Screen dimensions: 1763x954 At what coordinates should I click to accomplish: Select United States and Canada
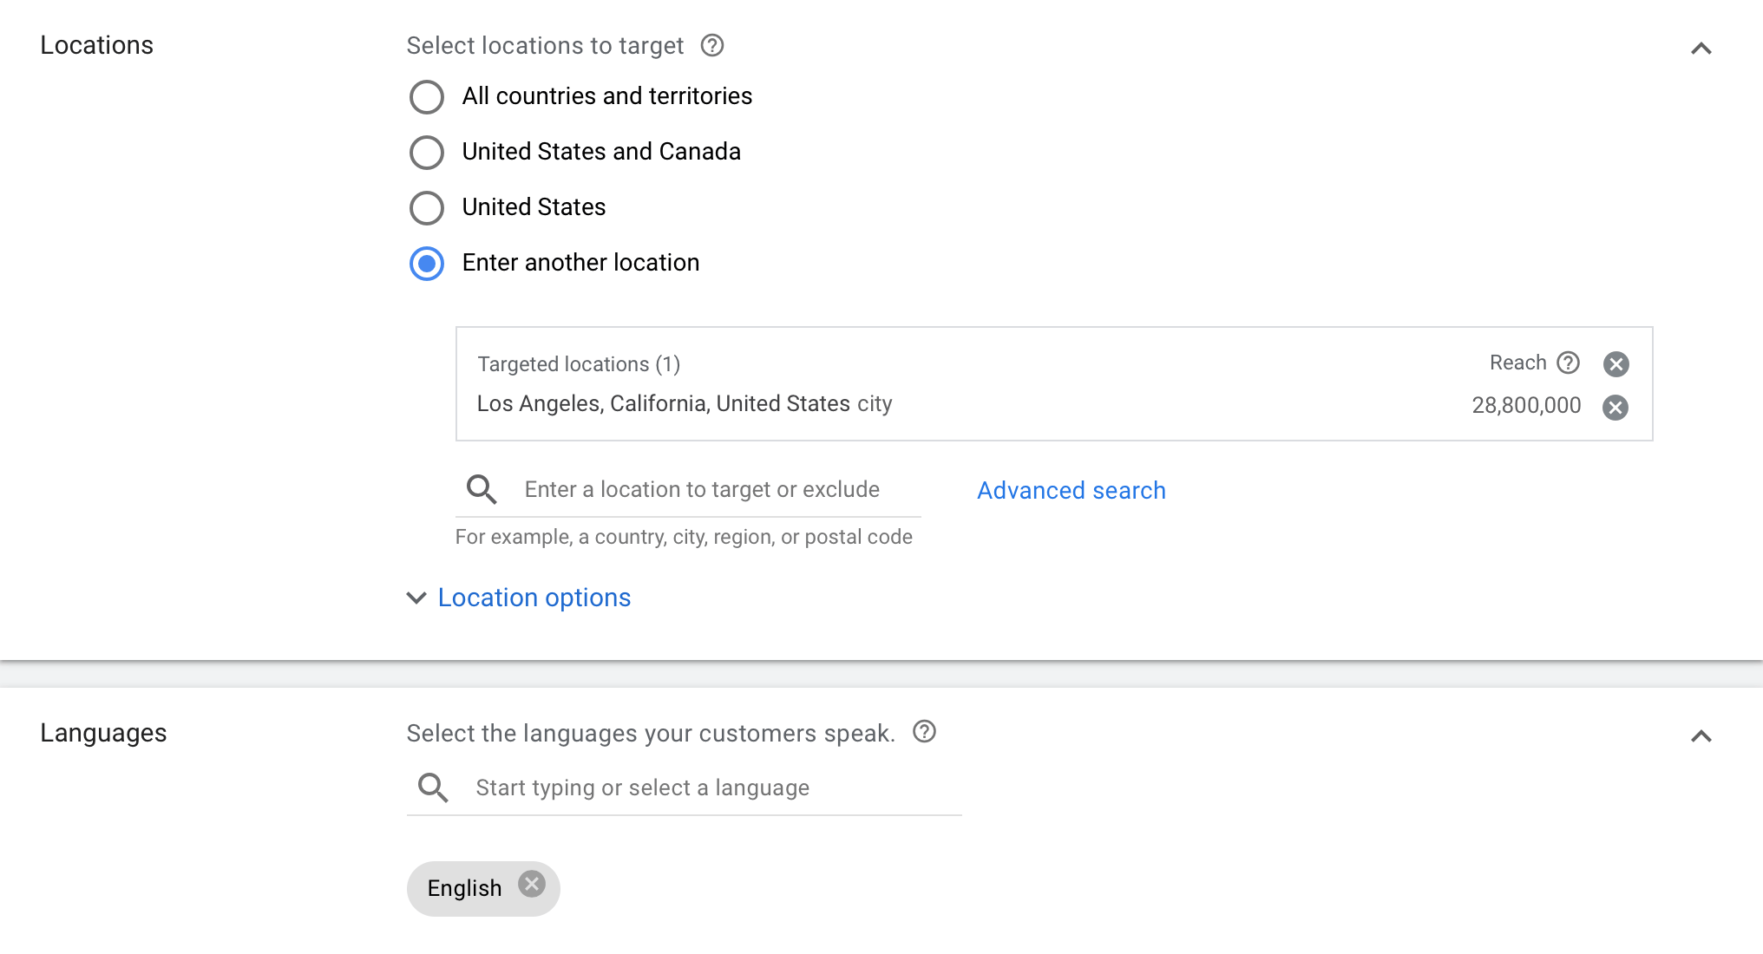(426, 153)
